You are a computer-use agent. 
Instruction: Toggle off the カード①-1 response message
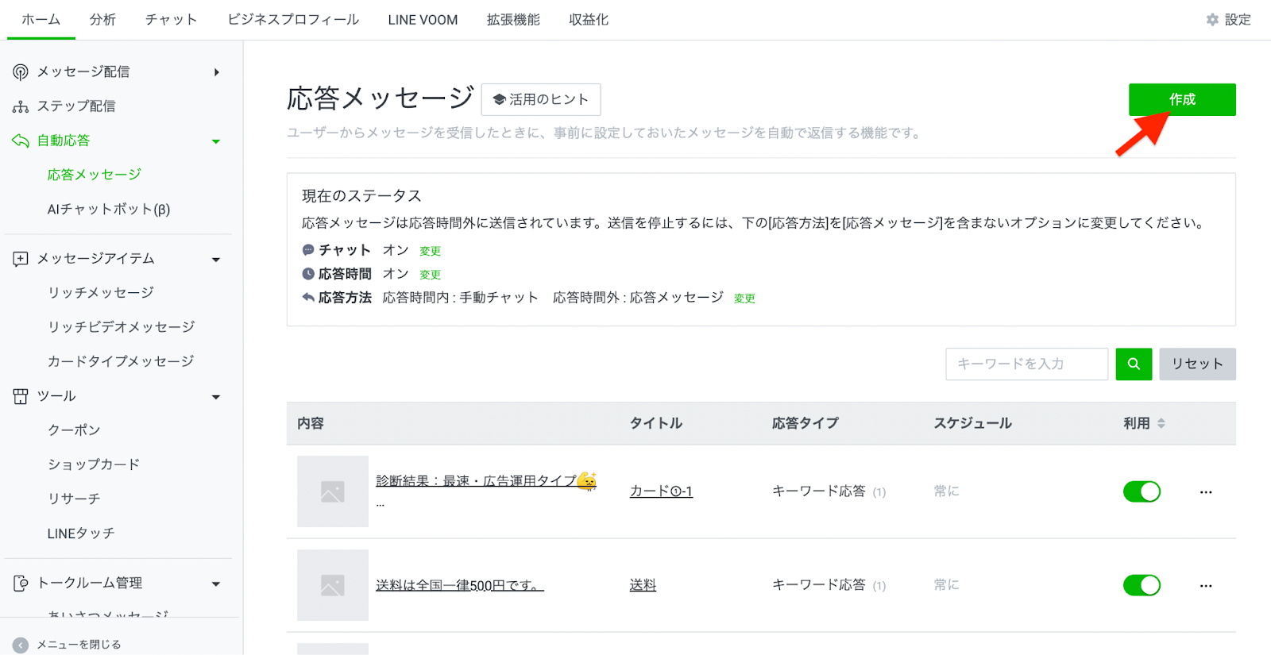tap(1142, 492)
